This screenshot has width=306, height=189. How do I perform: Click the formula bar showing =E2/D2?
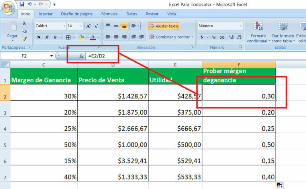point(195,56)
